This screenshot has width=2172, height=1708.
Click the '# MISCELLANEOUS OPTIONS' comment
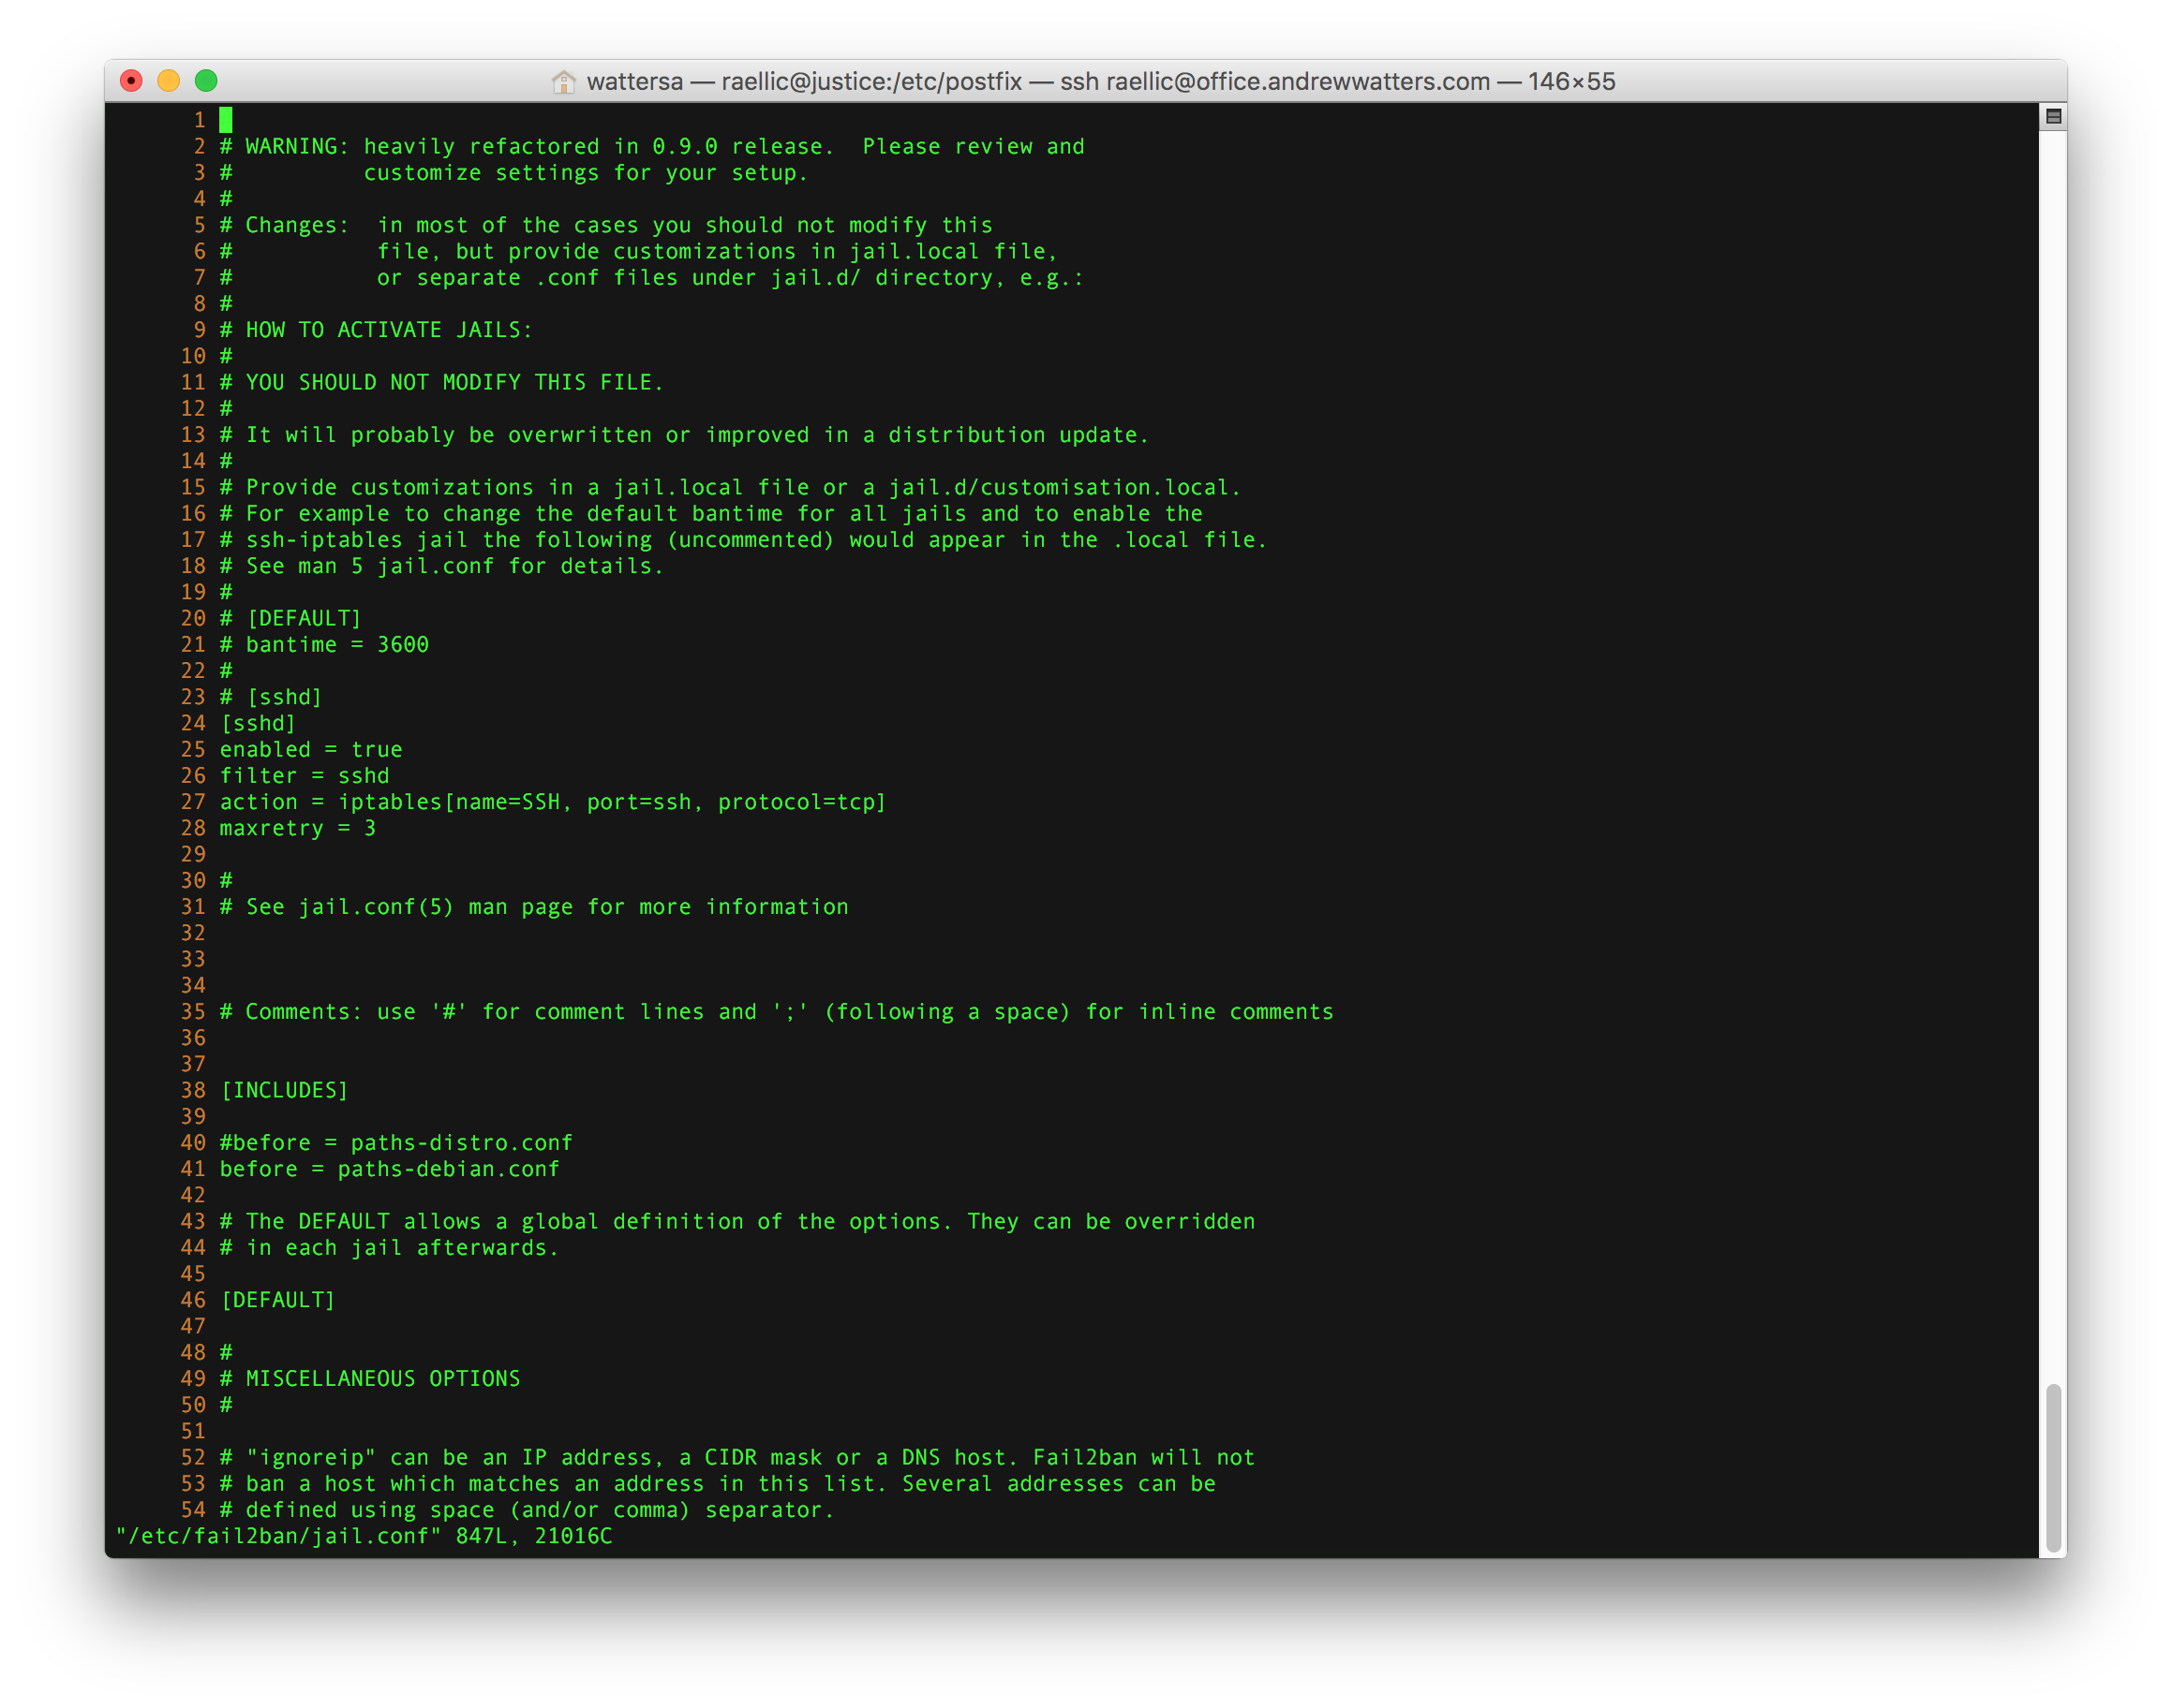pyautogui.click(x=370, y=1379)
